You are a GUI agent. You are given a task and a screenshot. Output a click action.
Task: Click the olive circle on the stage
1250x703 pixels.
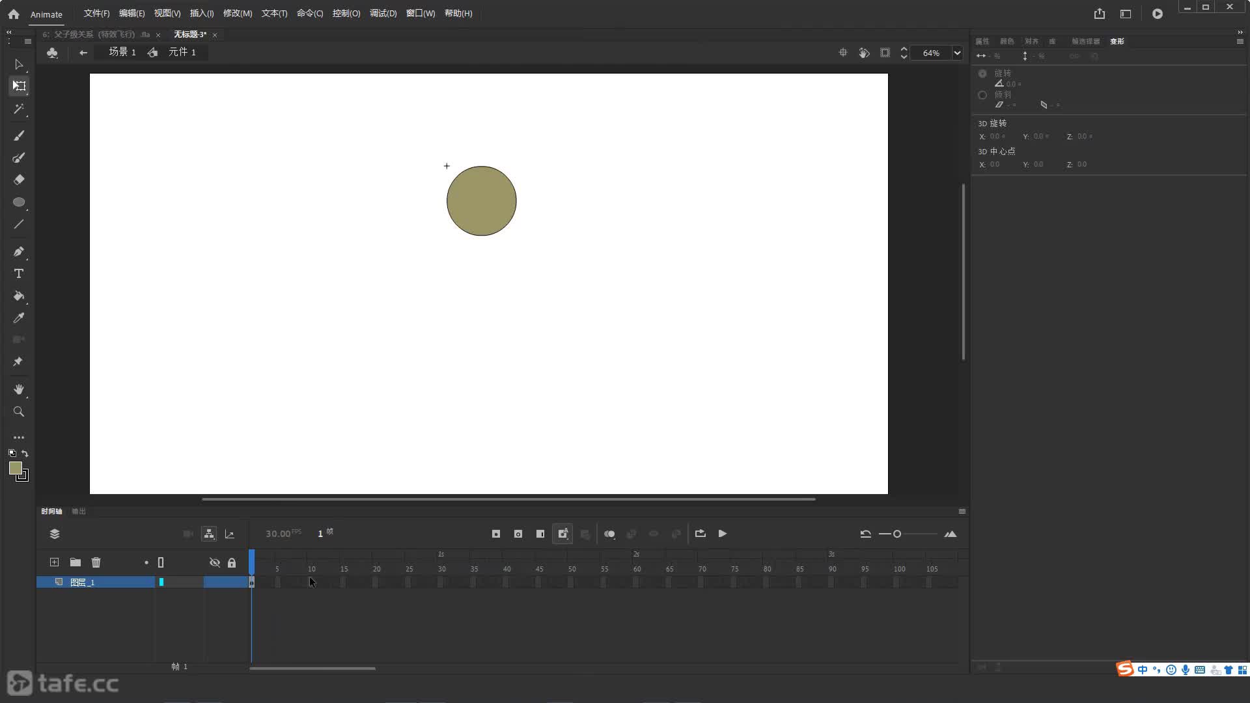point(482,201)
